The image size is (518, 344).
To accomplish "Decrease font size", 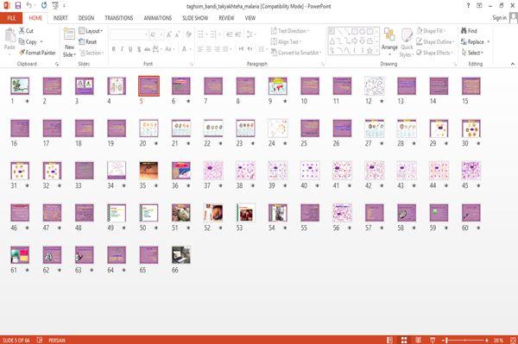I will click(177, 34).
